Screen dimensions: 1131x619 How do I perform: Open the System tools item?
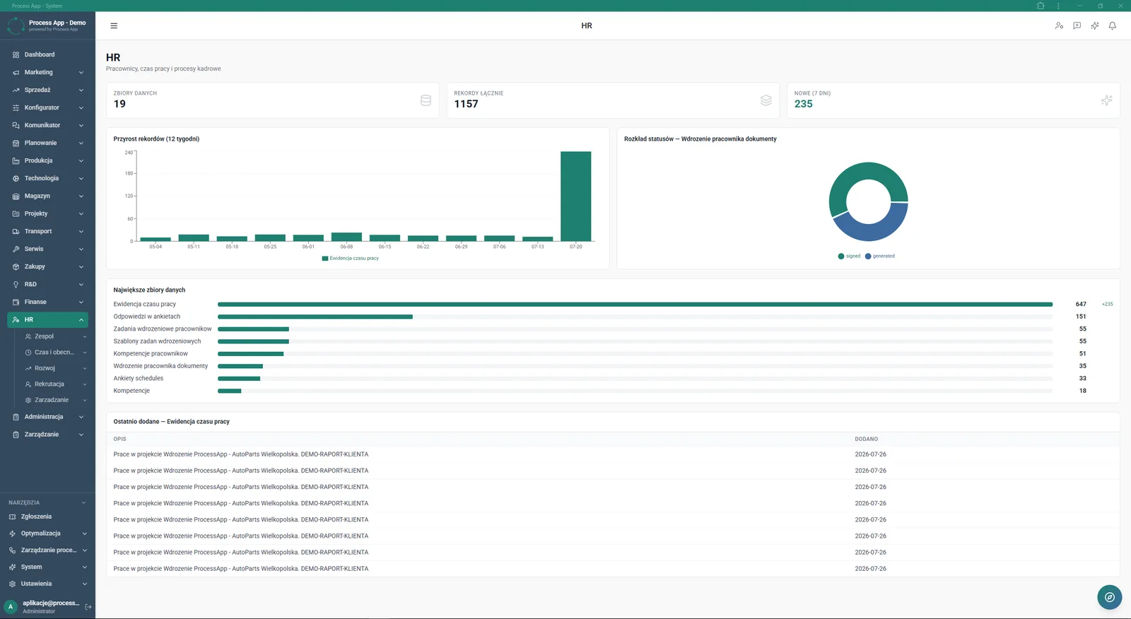coord(47,567)
